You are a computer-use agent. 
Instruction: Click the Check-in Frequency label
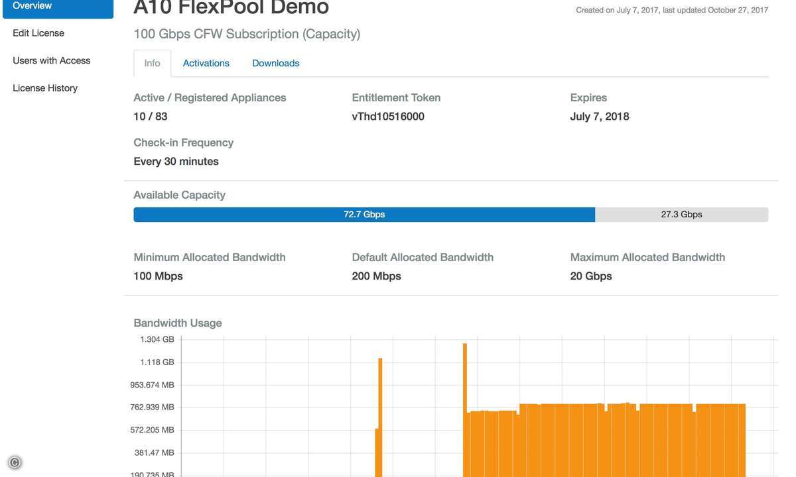click(x=183, y=142)
